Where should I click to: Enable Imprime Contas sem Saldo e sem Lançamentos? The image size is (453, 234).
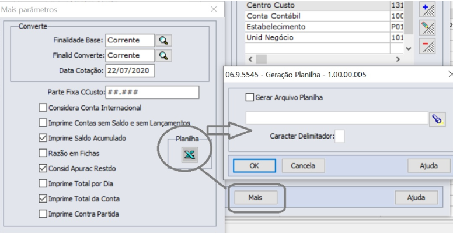tap(43, 123)
